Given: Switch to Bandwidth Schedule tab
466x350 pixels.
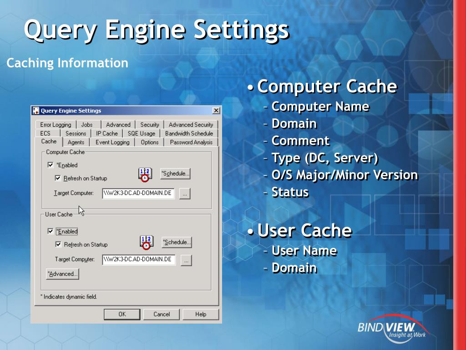Looking at the screenshot, I should (189, 134).
